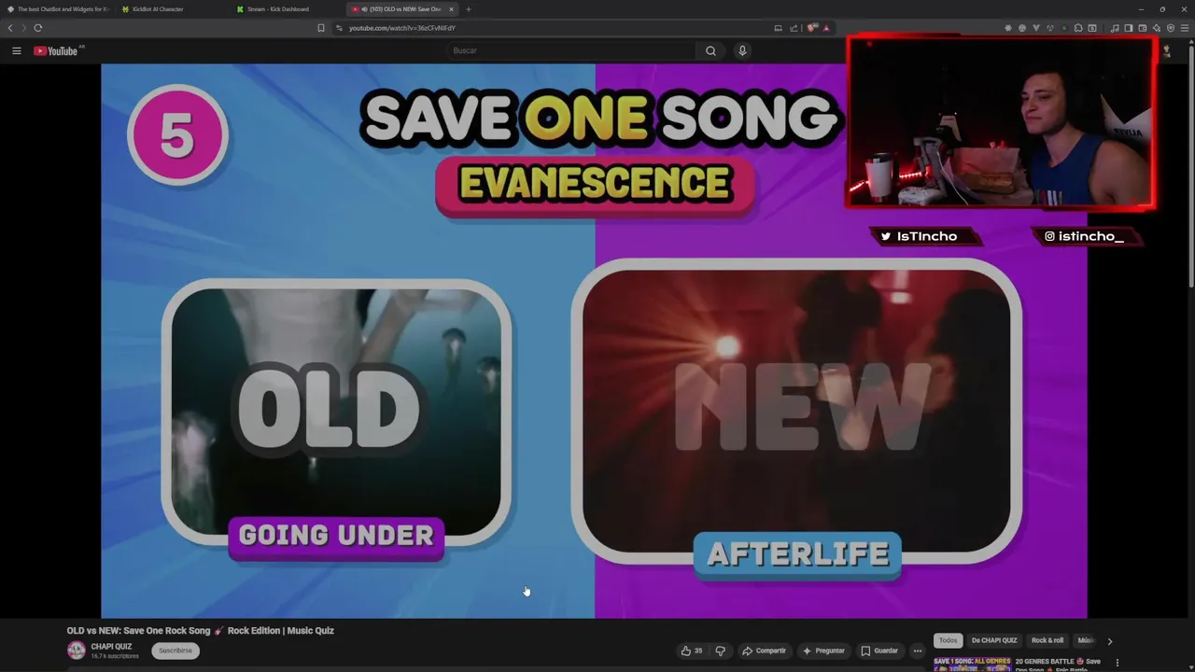1195x672 pixels.
Task: Toggle the browser sidebar panel icon
Action: [x=1128, y=28]
